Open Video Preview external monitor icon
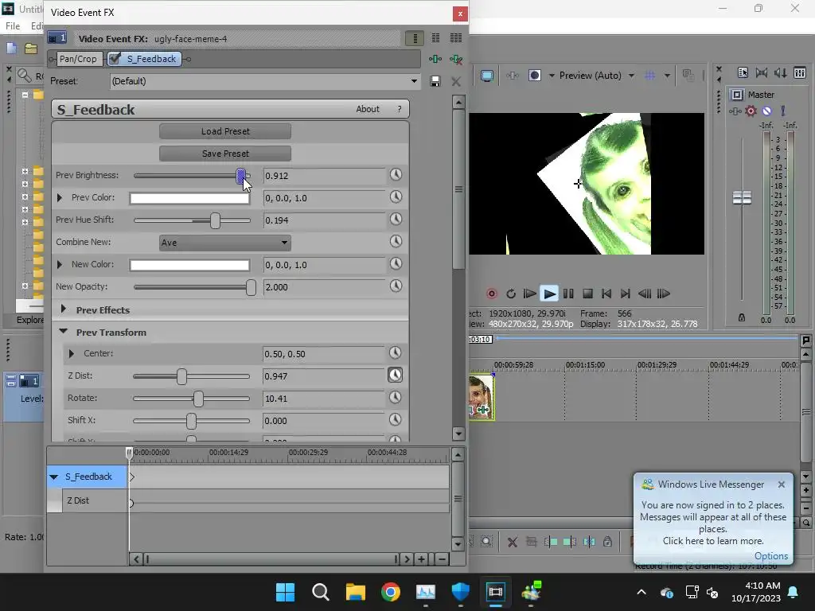The width and height of the screenshot is (815, 611). pyautogui.click(x=486, y=76)
